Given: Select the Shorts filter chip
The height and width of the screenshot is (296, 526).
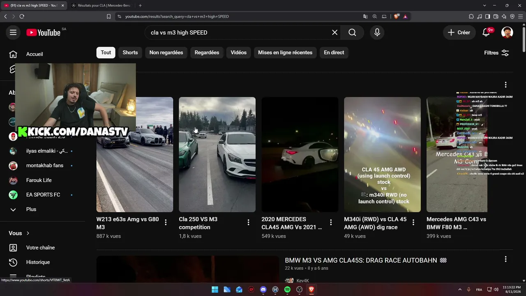Looking at the screenshot, I should 130,53.
